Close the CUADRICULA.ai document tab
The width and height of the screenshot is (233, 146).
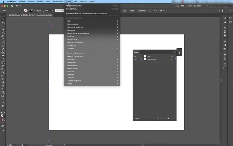(x=7, y=15)
